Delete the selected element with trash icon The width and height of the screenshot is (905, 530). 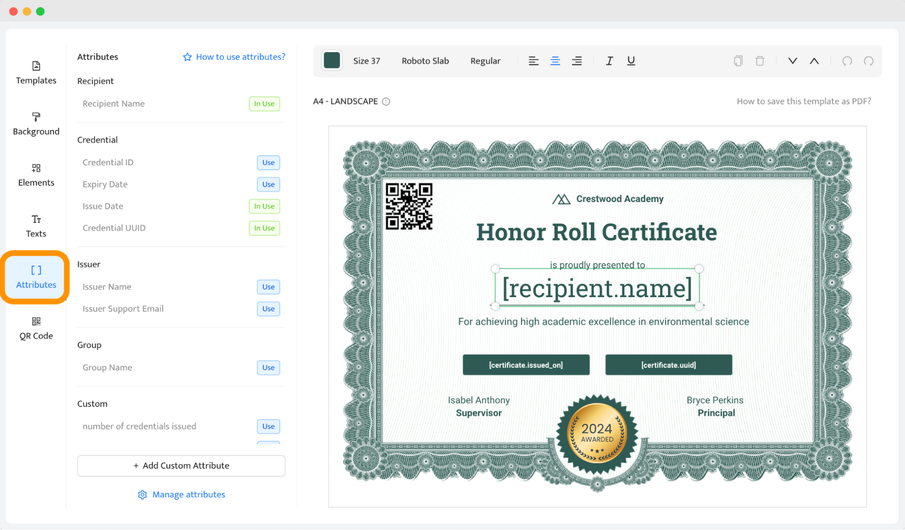click(x=760, y=61)
